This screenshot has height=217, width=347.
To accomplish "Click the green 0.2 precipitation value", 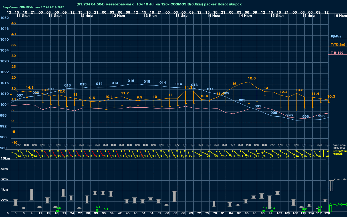I will (x=304, y=209).
